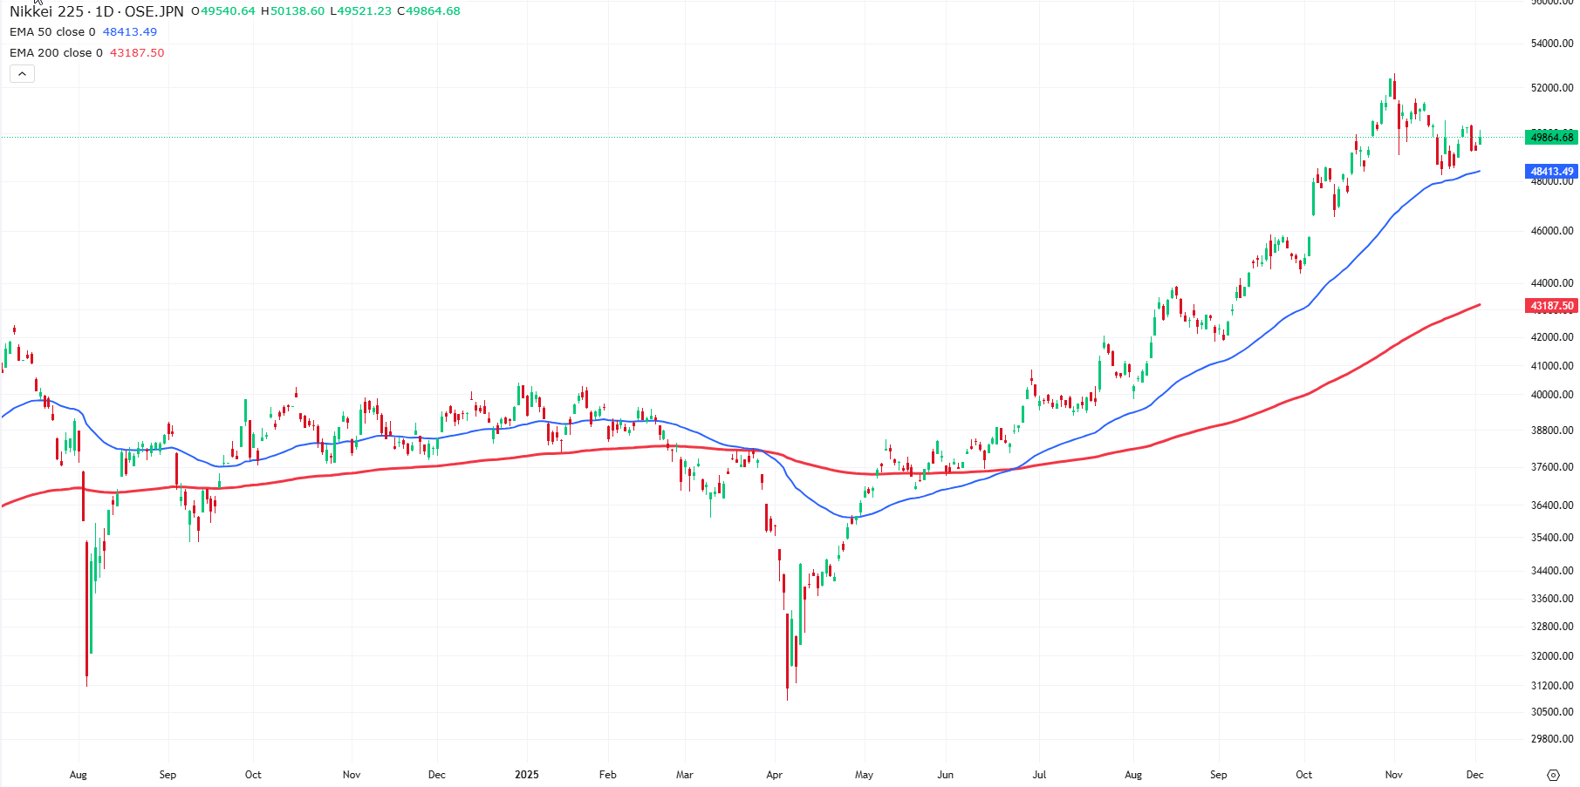Collapse the indicator legend with the chevron
This screenshot has width=1580, height=787.
click(22, 74)
